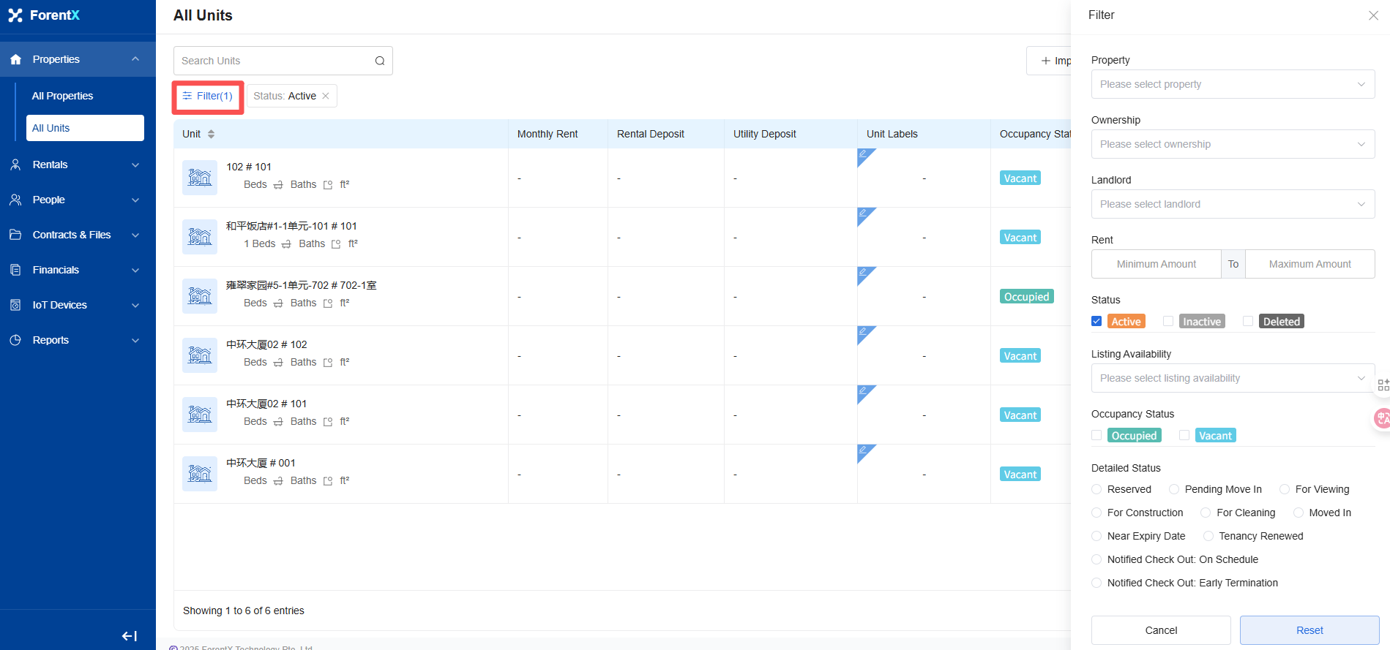This screenshot has width=1390, height=650.
Task: Check the Inactive status checkbox
Action: (x=1168, y=321)
